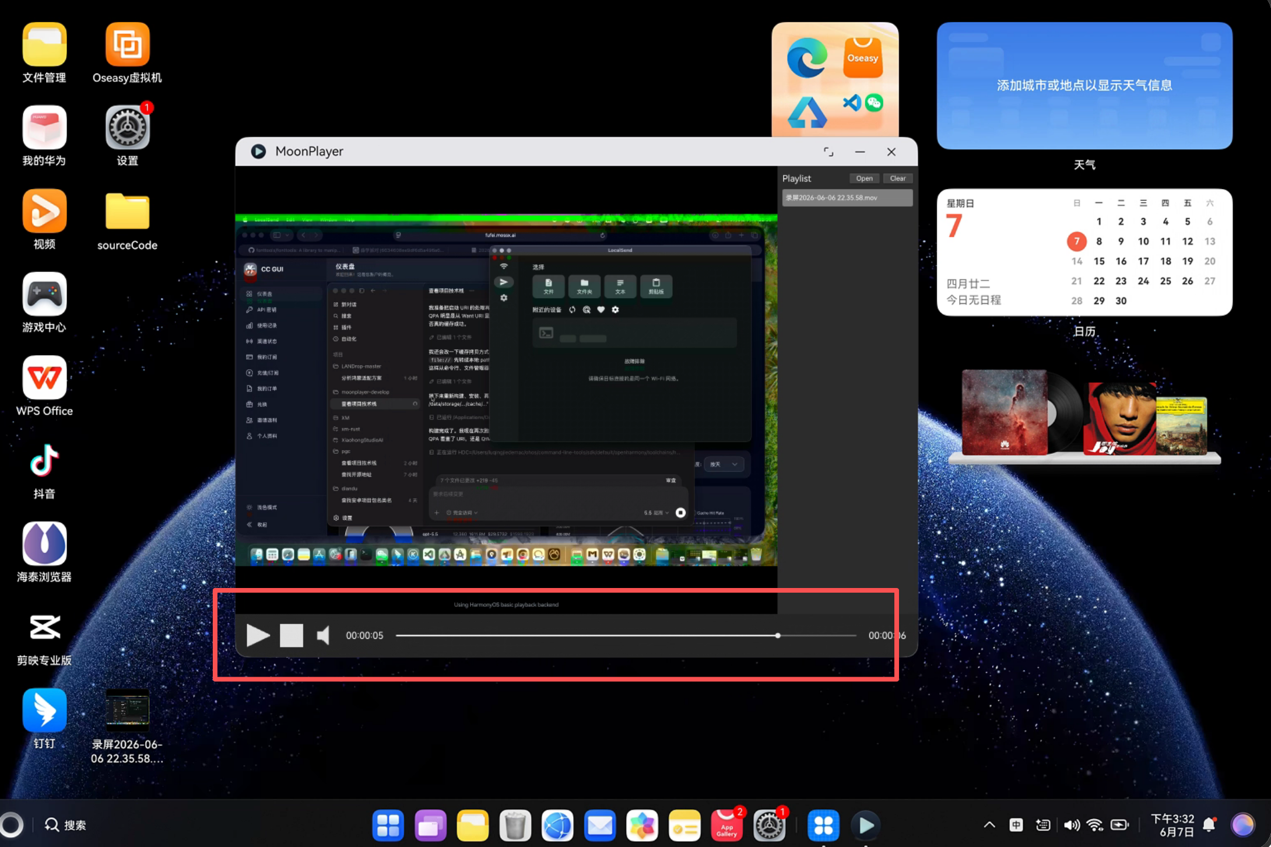Open the notes card app in dock
1271x847 pixels.
point(684,825)
